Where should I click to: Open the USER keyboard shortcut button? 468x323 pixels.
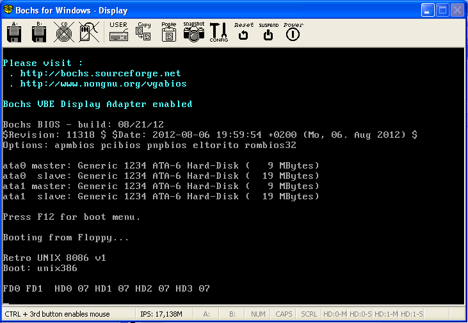click(x=118, y=31)
